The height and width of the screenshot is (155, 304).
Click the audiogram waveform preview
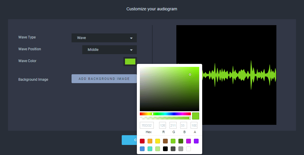coord(226,75)
